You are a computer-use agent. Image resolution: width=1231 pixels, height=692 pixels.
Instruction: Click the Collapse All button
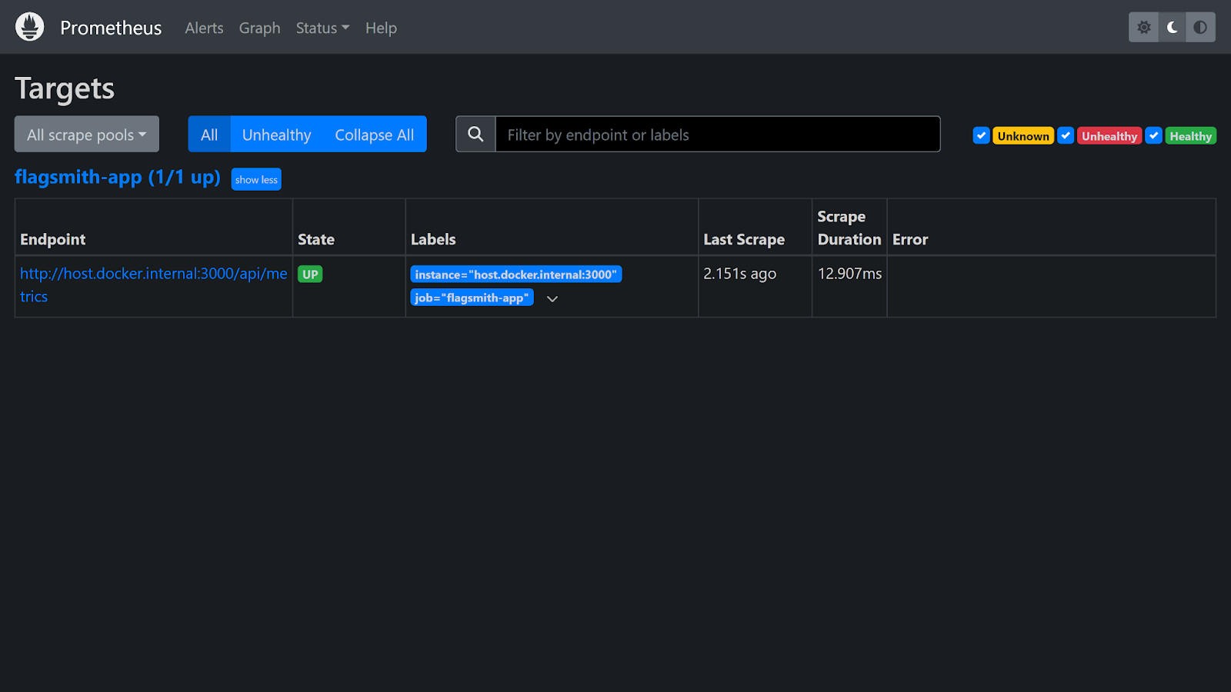pos(375,134)
